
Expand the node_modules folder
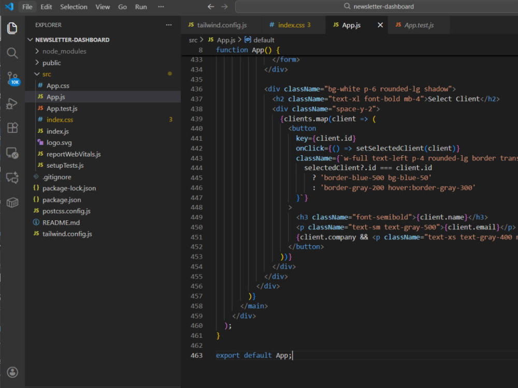click(x=103, y=51)
